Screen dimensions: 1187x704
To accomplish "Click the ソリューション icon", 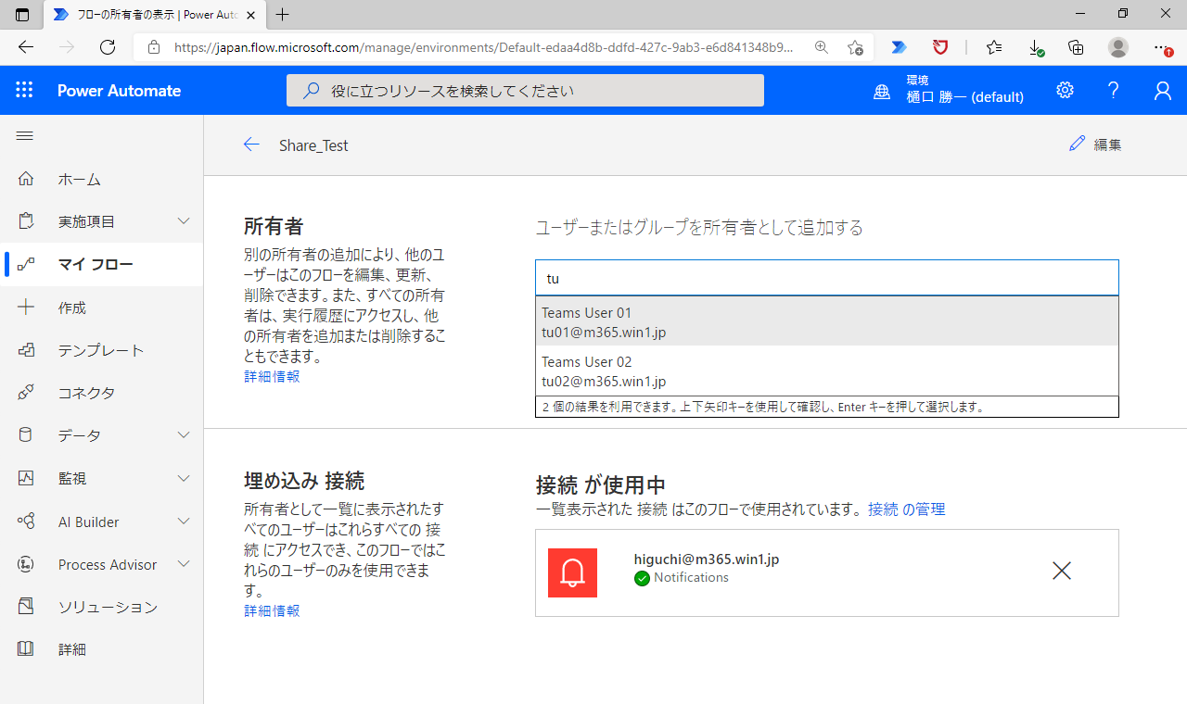I will point(26,607).
